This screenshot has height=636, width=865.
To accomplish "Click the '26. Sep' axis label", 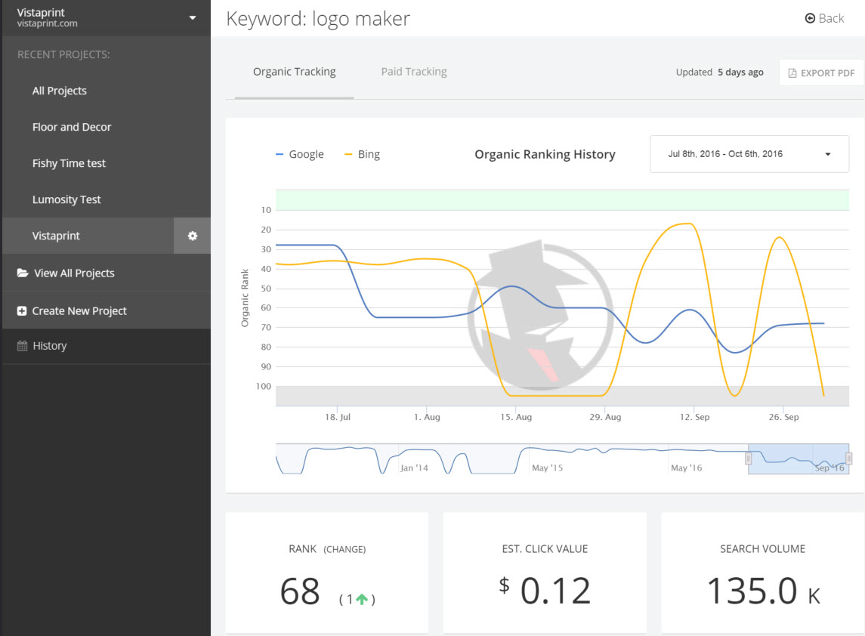I will tap(783, 417).
